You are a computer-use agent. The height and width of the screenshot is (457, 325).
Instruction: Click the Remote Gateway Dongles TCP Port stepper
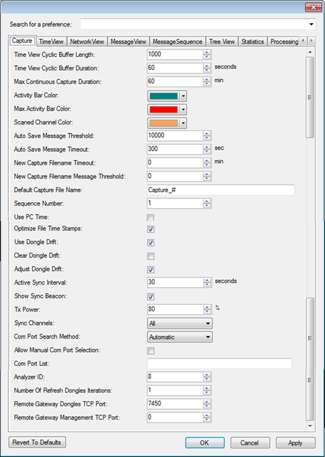[x=207, y=404]
